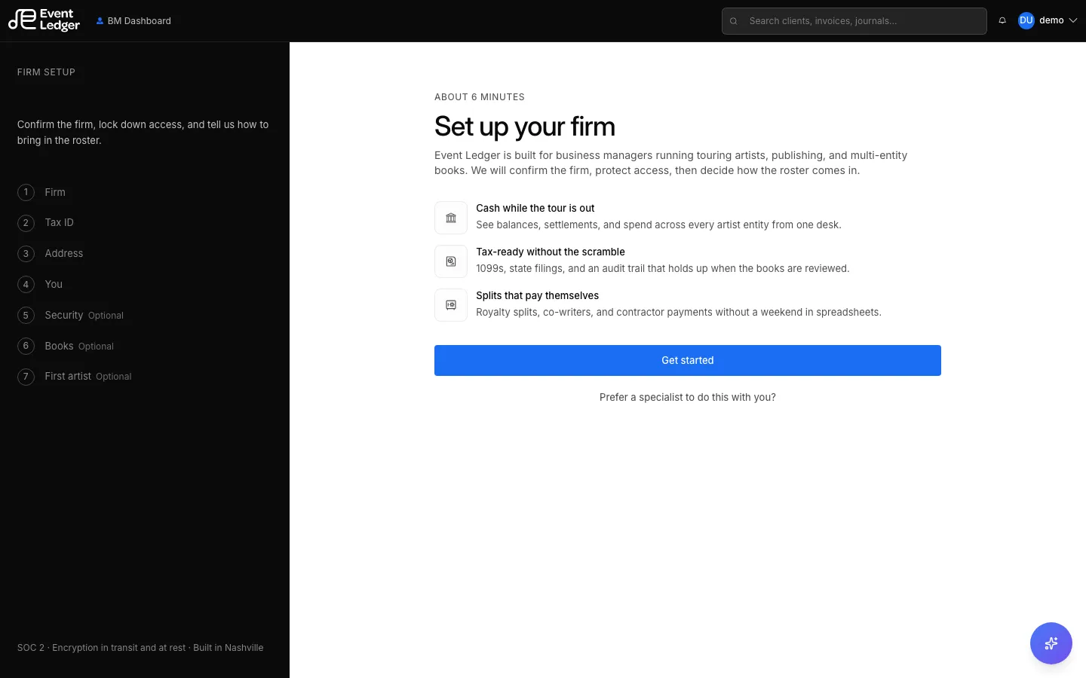This screenshot has height=678, width=1086.
Task: Open BM Dashboard link
Action: (133, 21)
